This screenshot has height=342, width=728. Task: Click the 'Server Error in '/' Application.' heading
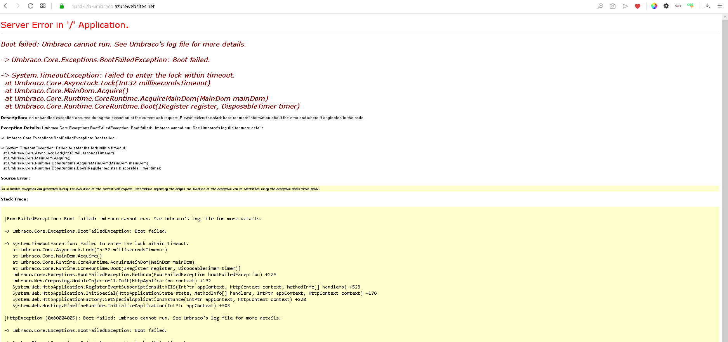click(64, 25)
